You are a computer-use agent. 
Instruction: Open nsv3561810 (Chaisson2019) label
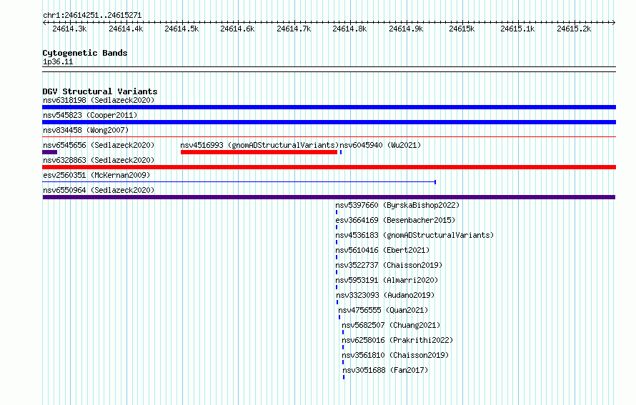[x=395, y=355]
